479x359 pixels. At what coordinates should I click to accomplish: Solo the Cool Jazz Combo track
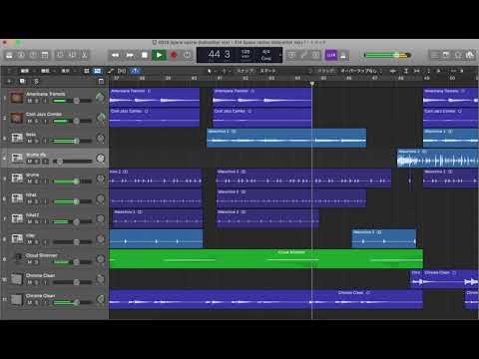click(x=36, y=121)
